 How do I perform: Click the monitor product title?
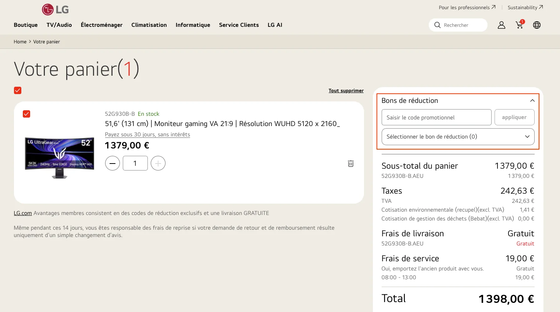tap(222, 124)
